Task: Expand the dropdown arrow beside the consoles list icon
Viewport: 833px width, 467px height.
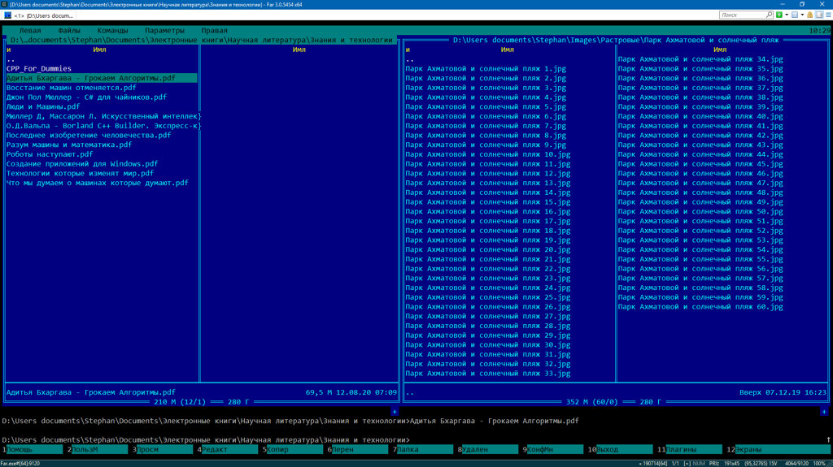Action: [x=802, y=15]
